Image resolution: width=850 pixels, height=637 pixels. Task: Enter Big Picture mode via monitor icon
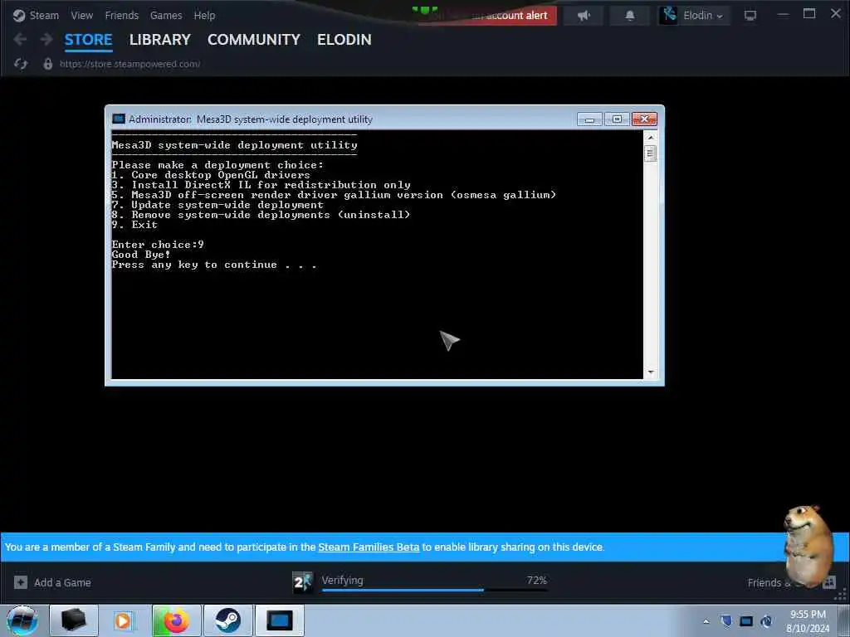750,16
